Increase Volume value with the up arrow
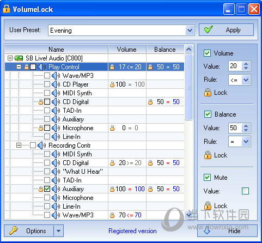 pyautogui.click(x=246, y=64)
